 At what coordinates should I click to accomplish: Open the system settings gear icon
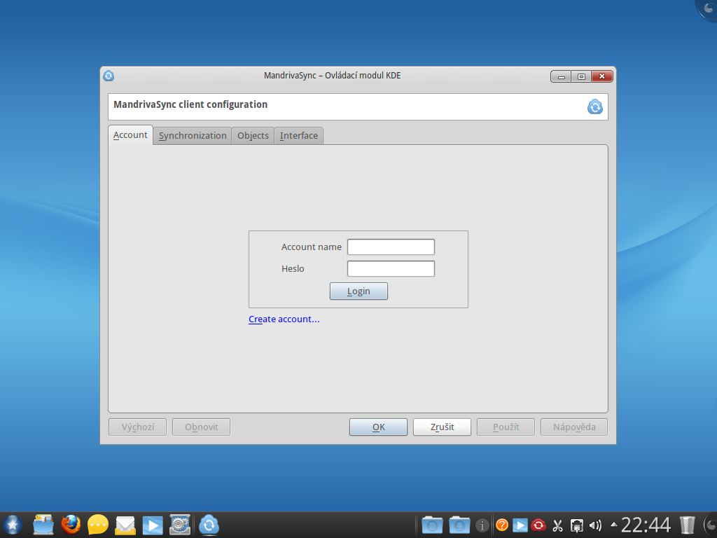click(180, 525)
